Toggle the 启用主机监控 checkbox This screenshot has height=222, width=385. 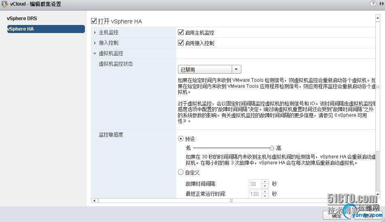click(x=181, y=32)
